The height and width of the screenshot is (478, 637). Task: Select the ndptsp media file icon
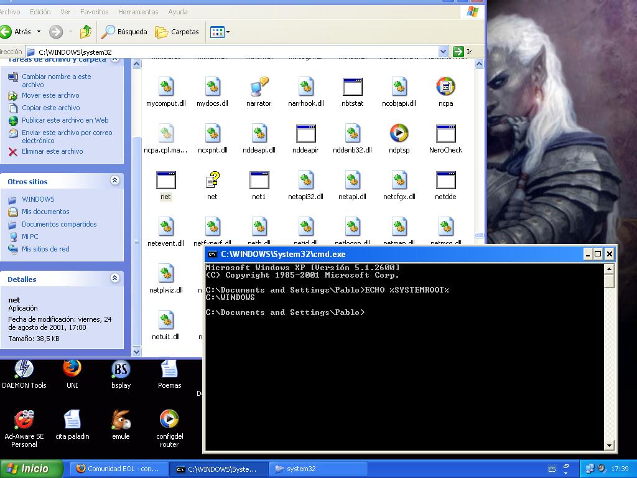point(399,133)
